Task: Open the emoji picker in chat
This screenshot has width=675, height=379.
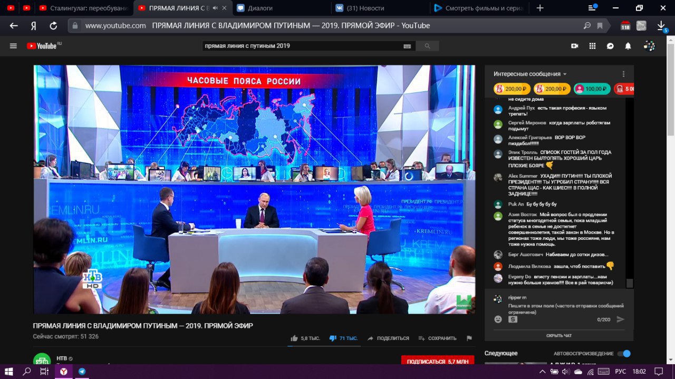Action: click(x=498, y=319)
